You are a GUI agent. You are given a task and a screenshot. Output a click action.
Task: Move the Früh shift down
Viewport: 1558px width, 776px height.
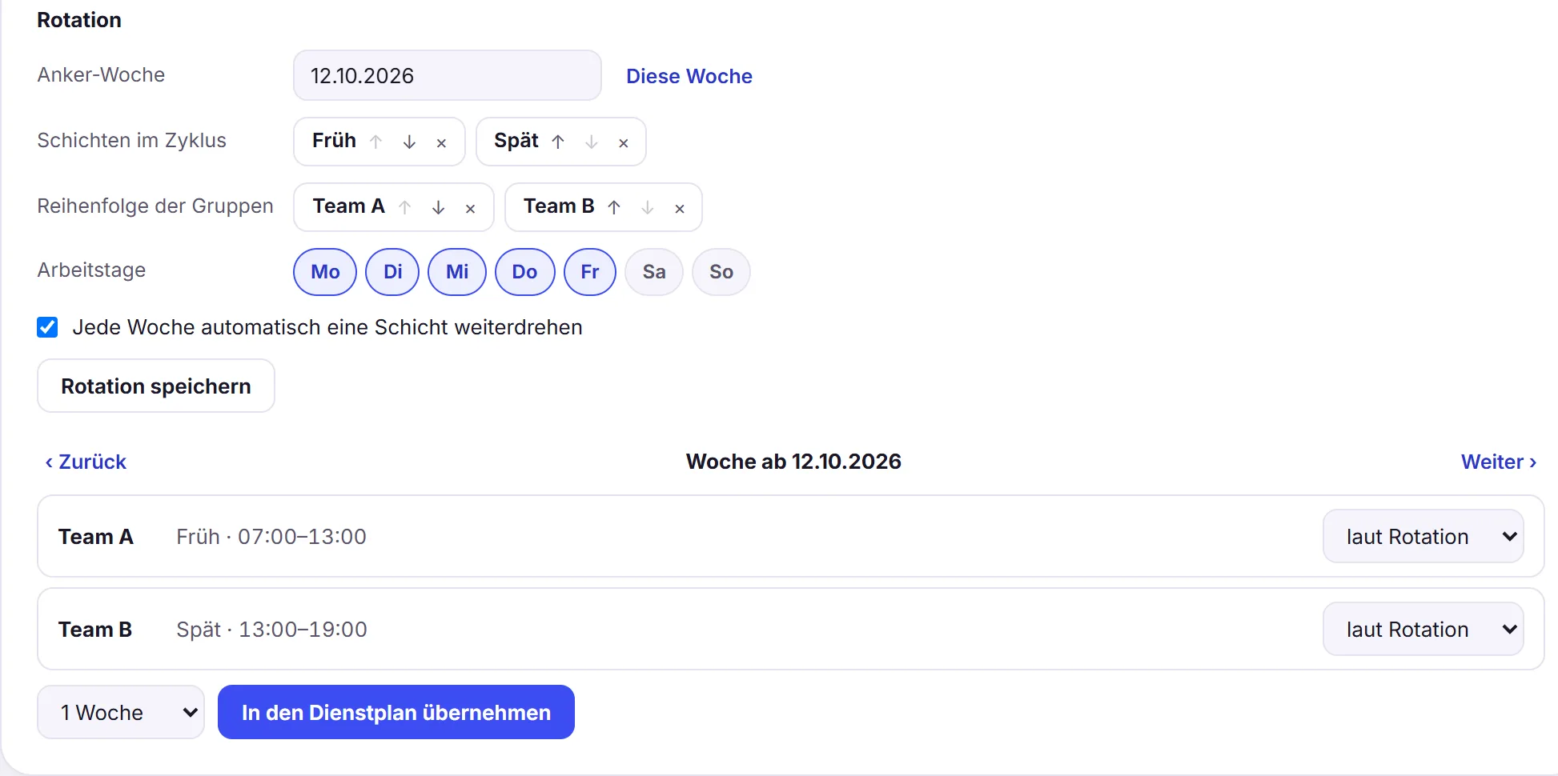[409, 142]
